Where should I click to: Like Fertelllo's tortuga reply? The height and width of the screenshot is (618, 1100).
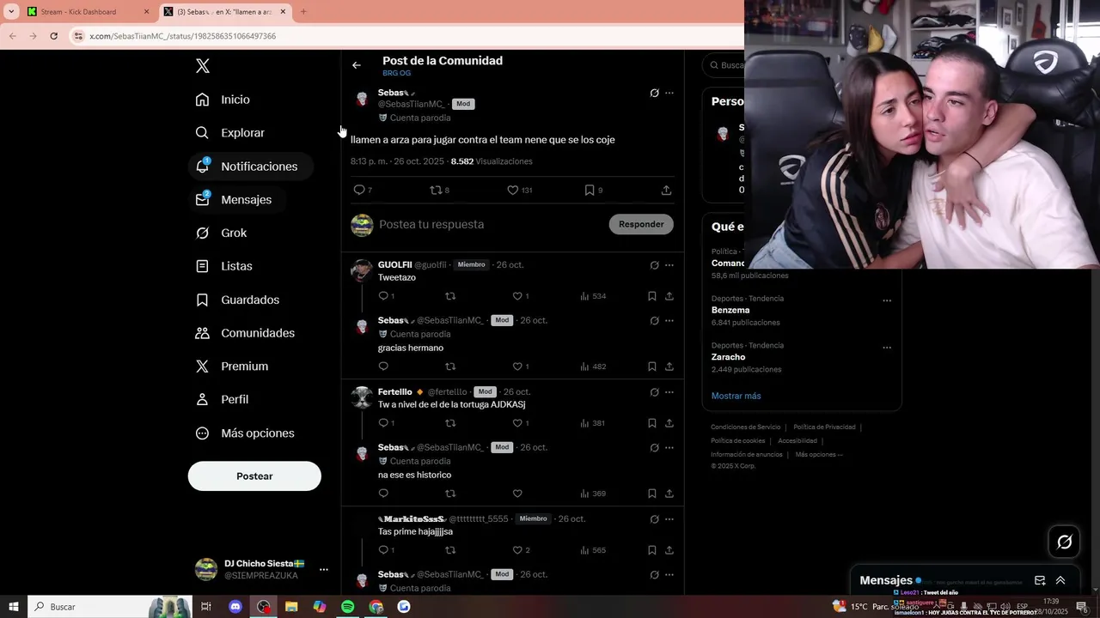517,423
